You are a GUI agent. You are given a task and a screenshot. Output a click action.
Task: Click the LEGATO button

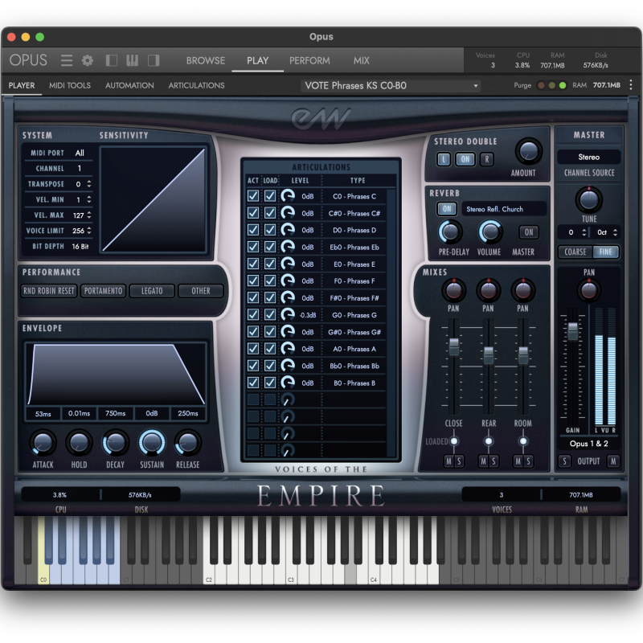(152, 291)
